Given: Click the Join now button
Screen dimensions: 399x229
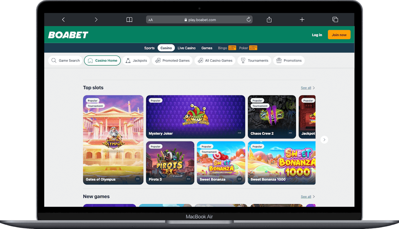Looking at the screenshot, I should pyautogui.click(x=339, y=35).
